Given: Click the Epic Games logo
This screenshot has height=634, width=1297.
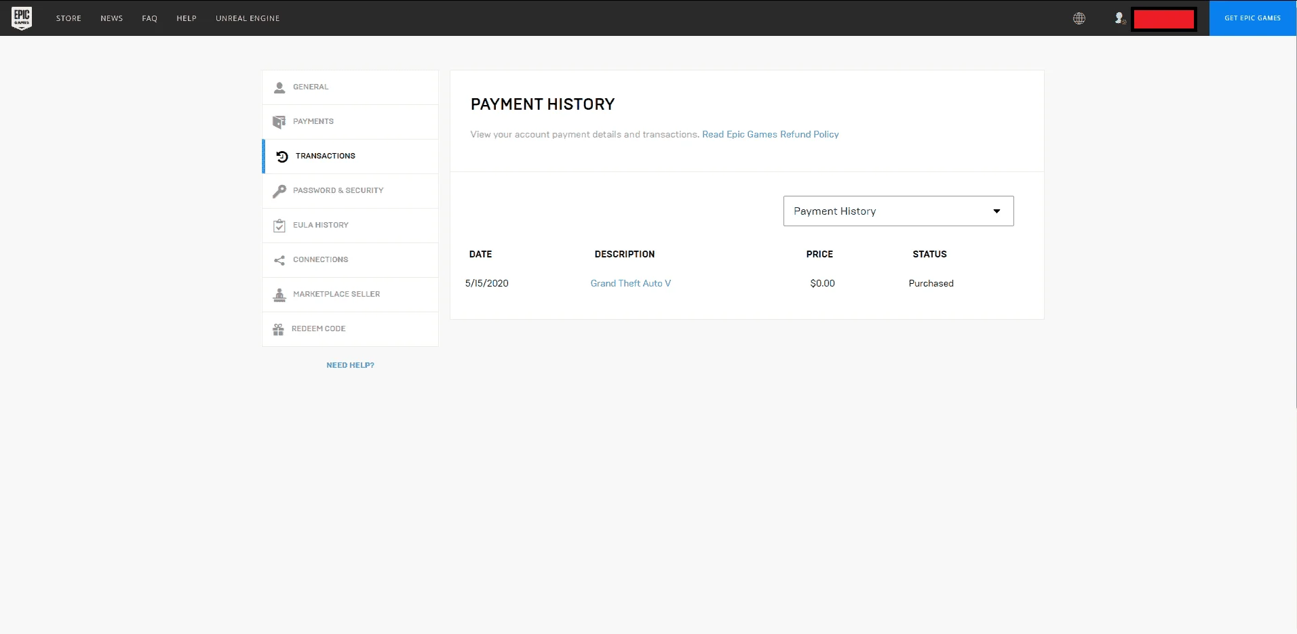Looking at the screenshot, I should 22,18.
